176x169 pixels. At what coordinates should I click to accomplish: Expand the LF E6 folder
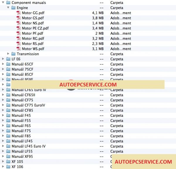click(3, 59)
